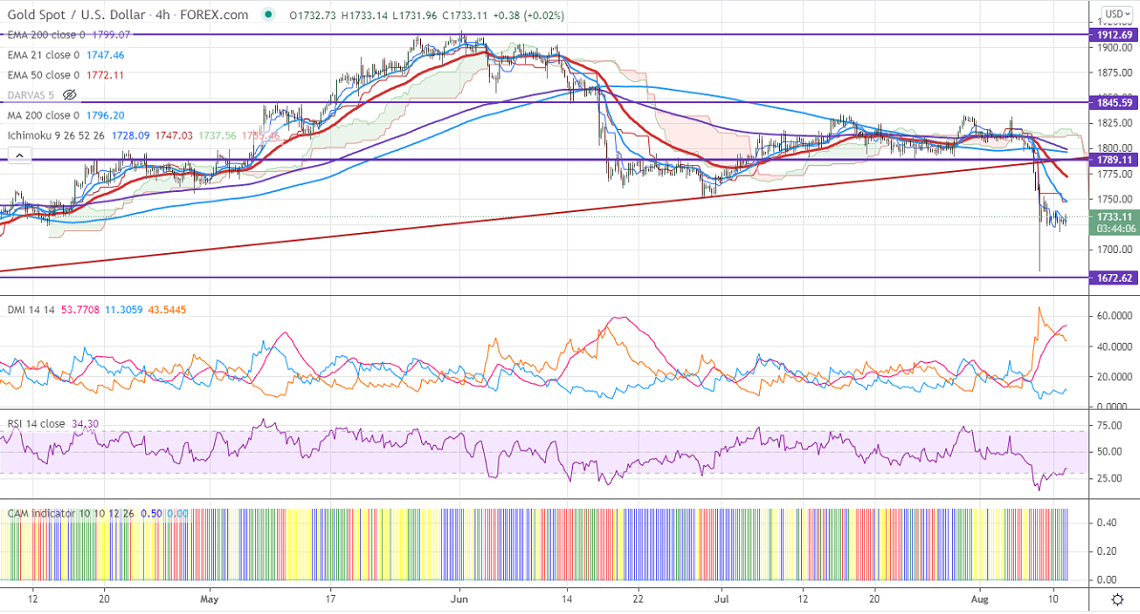Click the low price L1731.96
Screen dimensions: 1140x614
(413, 15)
